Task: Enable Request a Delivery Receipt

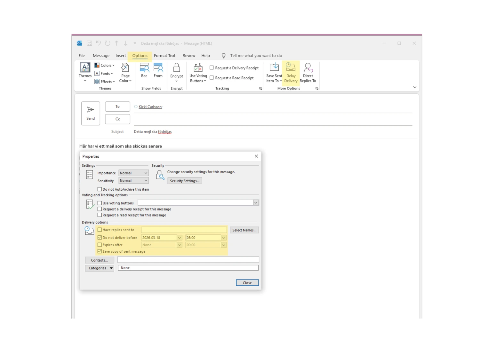Action: pyautogui.click(x=212, y=67)
